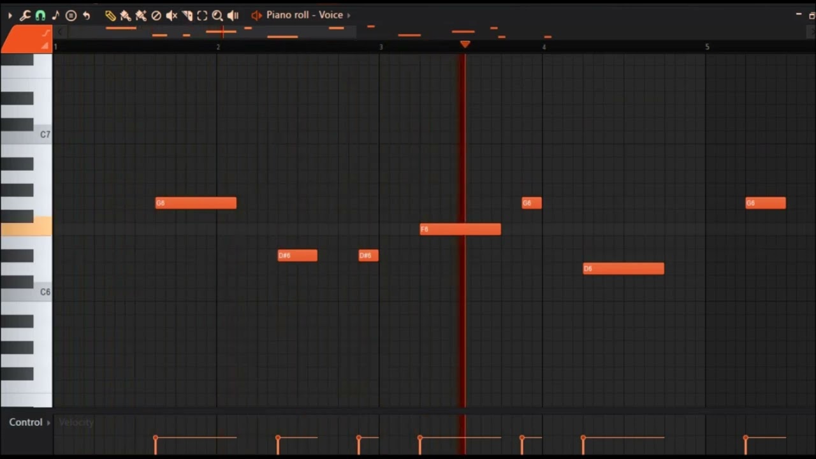Viewport: 816px width, 459px height.
Task: Open the Control target dropdown
Action: click(29, 422)
